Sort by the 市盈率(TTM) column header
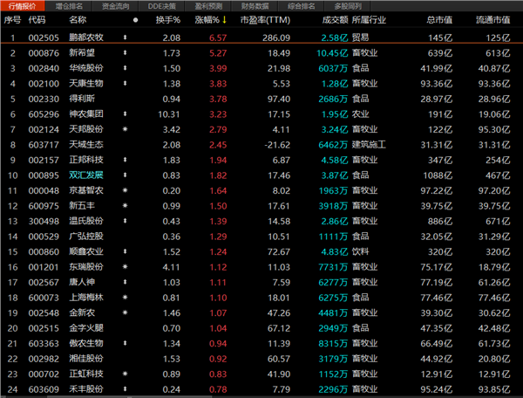The height and width of the screenshot is (398, 523). click(273, 19)
